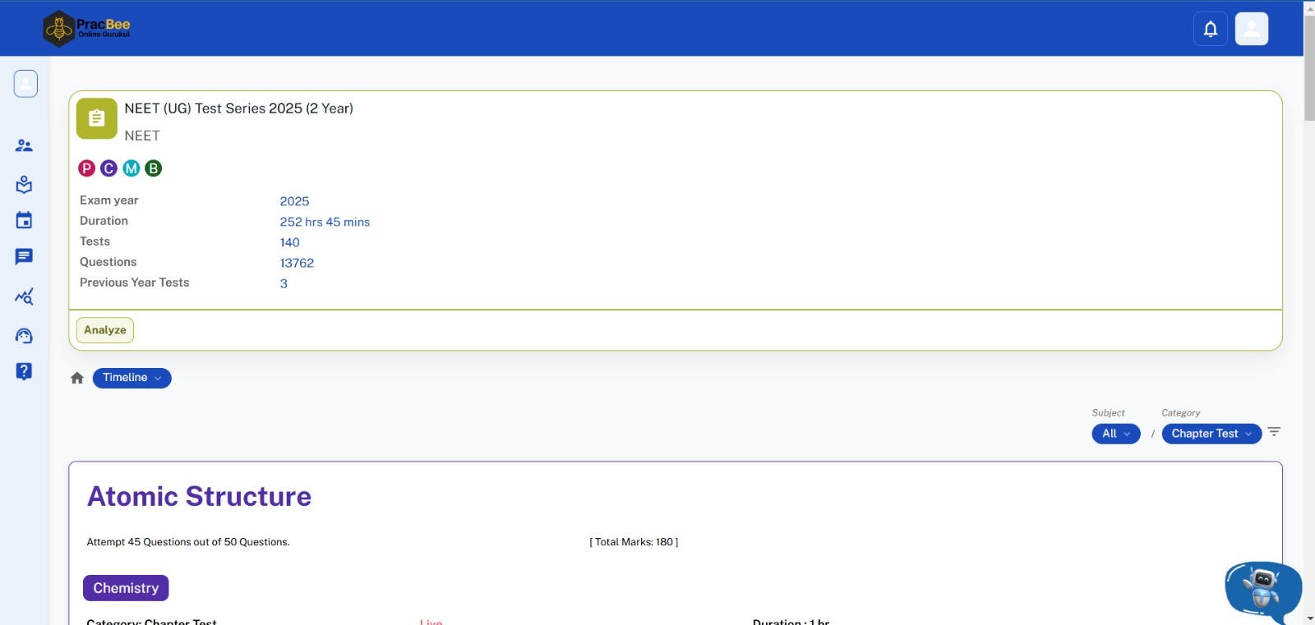Screen dimensions: 1315x625
Task: Click the Previous Year Tests value '3'
Action: pyautogui.click(x=284, y=283)
